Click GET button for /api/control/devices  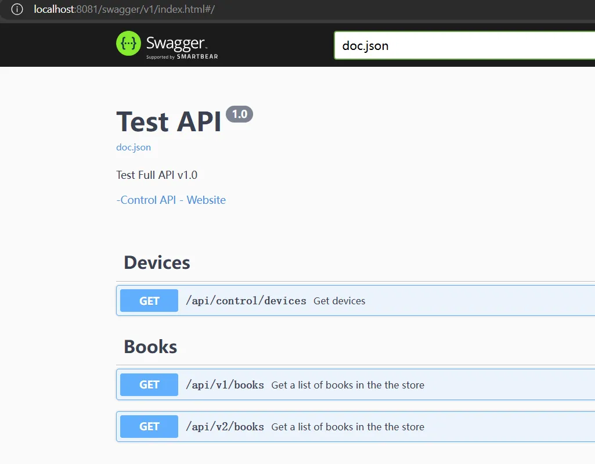pyautogui.click(x=149, y=300)
